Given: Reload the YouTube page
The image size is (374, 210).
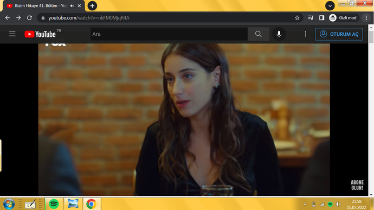Looking at the screenshot, I should click(x=29, y=18).
